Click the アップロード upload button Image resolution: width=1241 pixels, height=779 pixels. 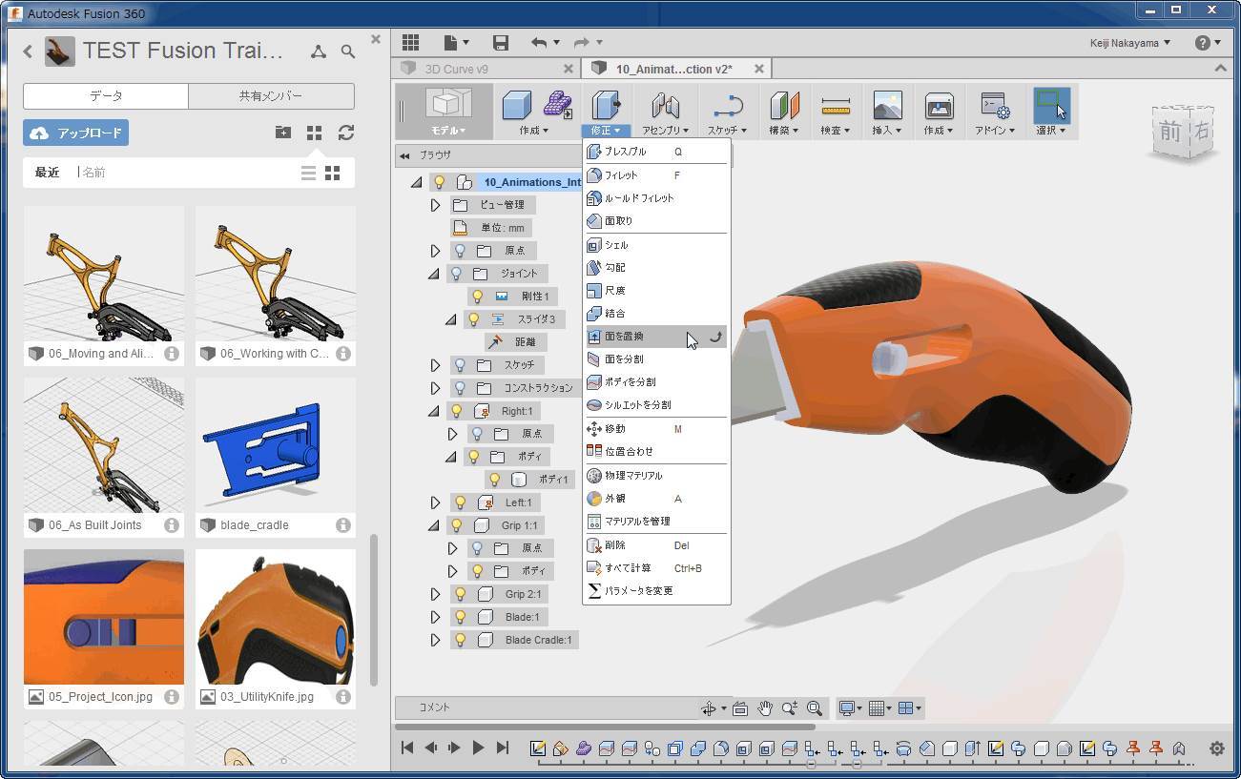(76, 133)
